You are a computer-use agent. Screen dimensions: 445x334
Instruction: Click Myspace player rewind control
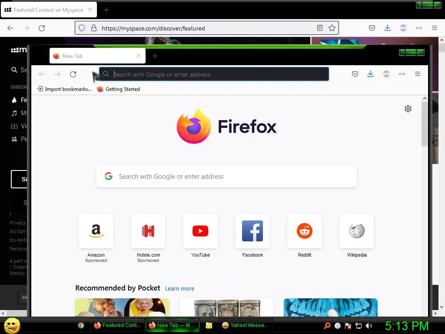tap(24, 297)
